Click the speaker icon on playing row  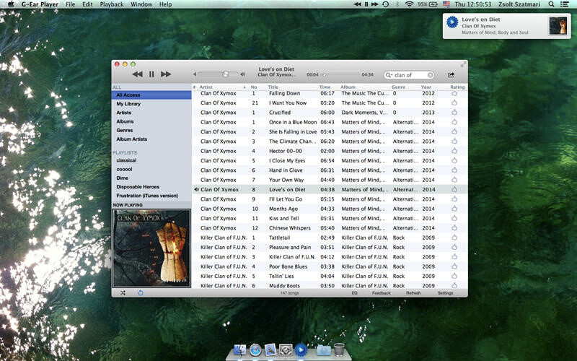click(196, 189)
